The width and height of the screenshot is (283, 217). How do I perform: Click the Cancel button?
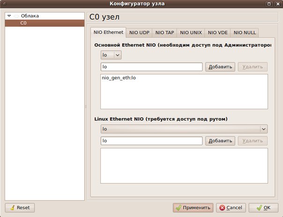231,208
